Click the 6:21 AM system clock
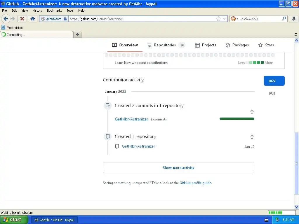Screen dimensions: 299x224 coord(288,220)
